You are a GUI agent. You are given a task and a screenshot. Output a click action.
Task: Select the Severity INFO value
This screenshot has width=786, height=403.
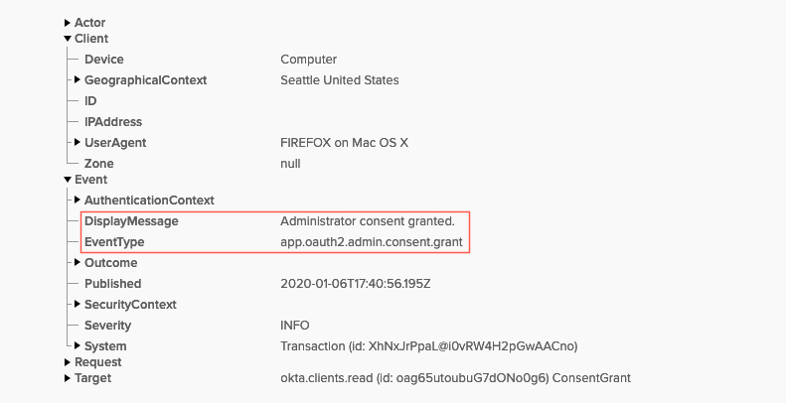coord(295,326)
